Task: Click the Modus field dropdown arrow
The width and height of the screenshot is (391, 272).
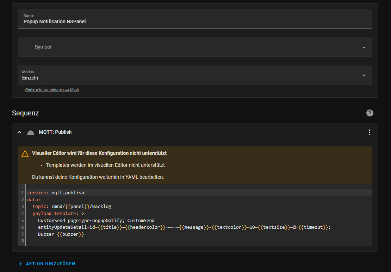Action: click(364, 75)
